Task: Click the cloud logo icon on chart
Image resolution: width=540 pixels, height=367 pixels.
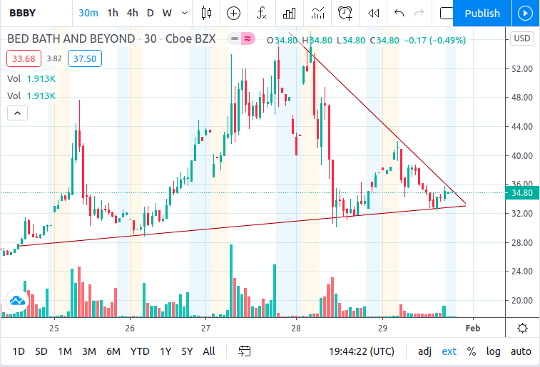Action: tap(17, 301)
